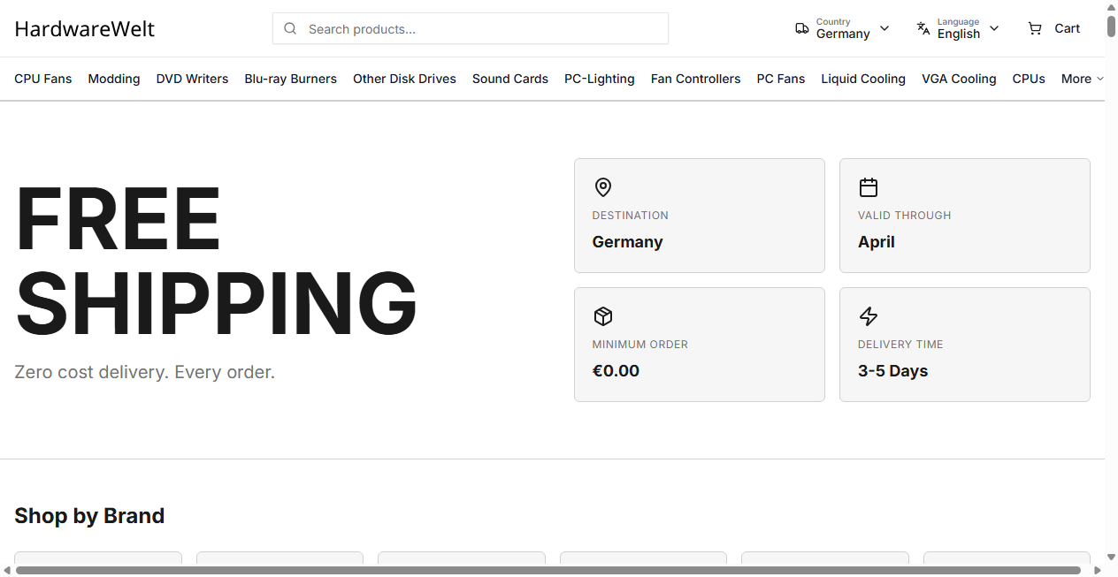Screen dimensions: 1118x577
Task: Click the Minimum Order package icon
Action: (602, 316)
